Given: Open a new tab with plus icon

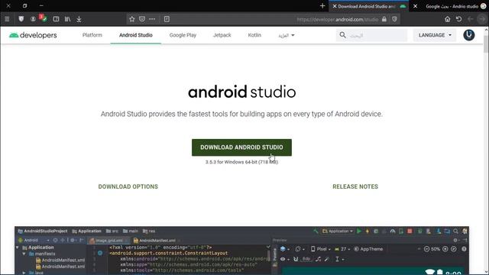Looking at the screenshot, I should pos(322,6).
